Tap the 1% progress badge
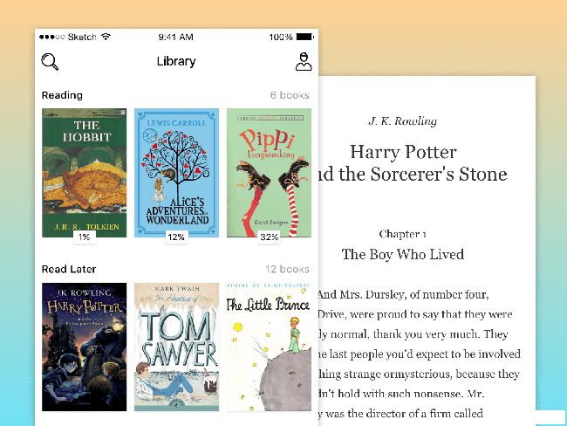 (85, 237)
